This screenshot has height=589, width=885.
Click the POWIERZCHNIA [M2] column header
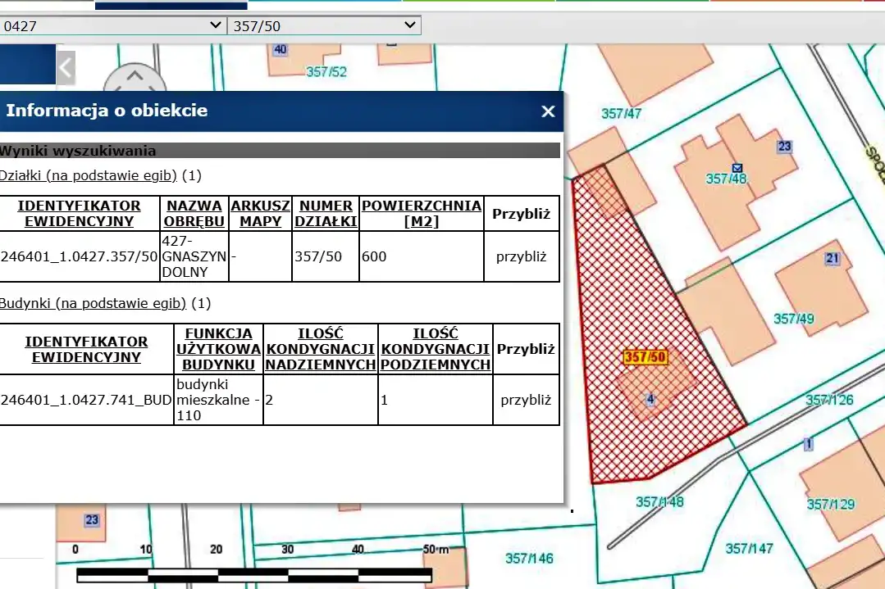[x=422, y=213]
